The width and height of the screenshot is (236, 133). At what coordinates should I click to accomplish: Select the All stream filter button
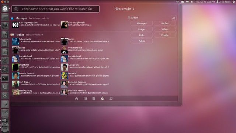[x=174, y=18]
